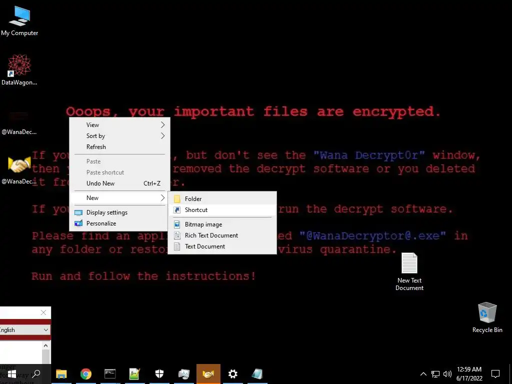
Task: Open the New submenu entry
Action: [x=119, y=198]
